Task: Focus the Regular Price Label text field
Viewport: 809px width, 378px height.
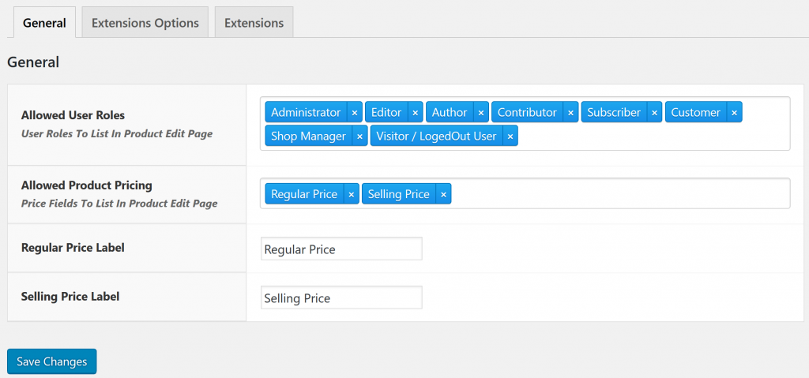Action: [341, 249]
